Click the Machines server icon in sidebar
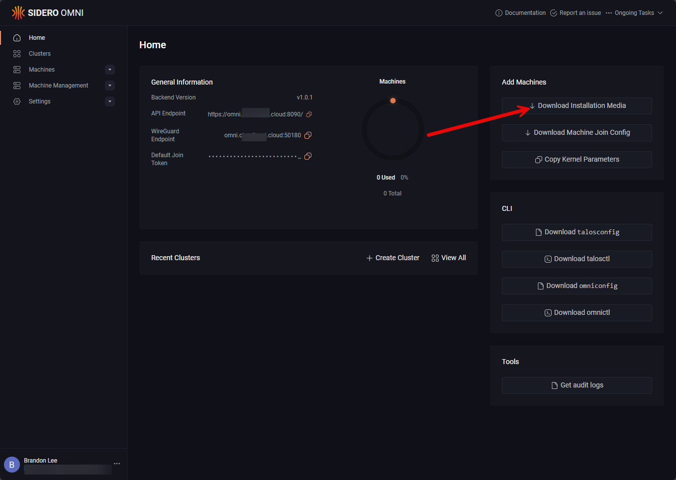The image size is (676, 480). [x=17, y=70]
